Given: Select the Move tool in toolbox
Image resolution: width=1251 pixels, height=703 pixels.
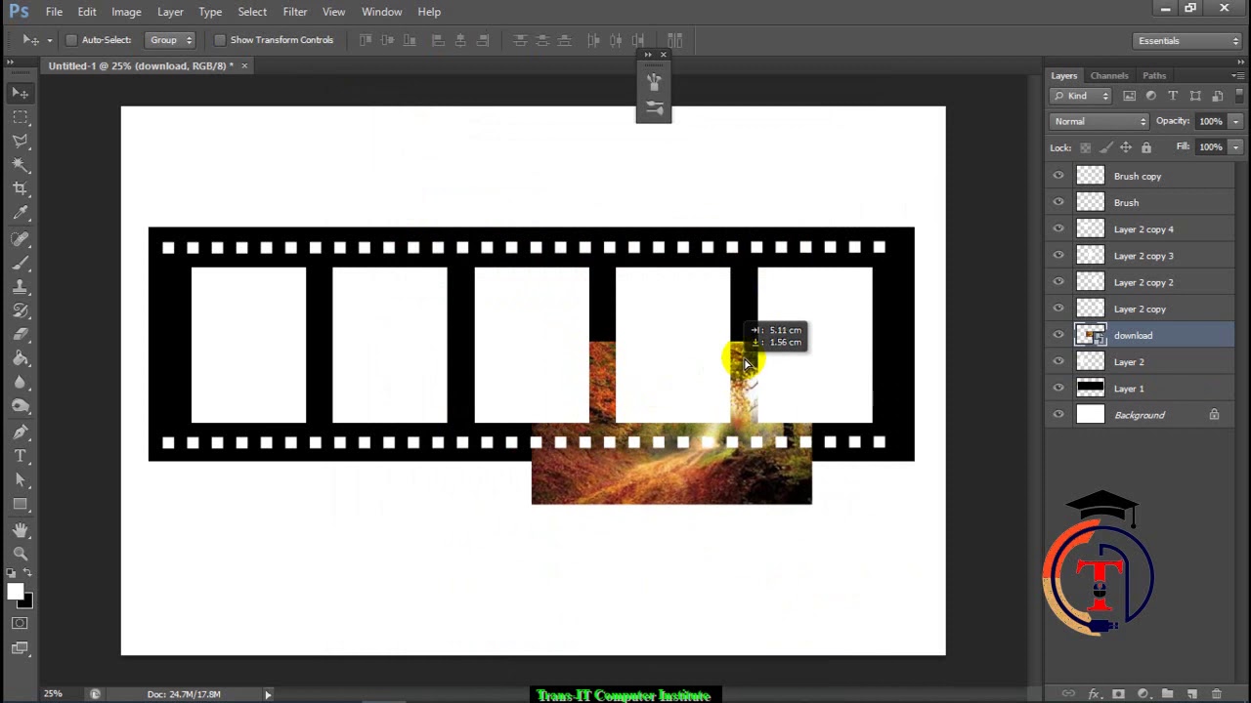Looking at the screenshot, I should 21,93.
